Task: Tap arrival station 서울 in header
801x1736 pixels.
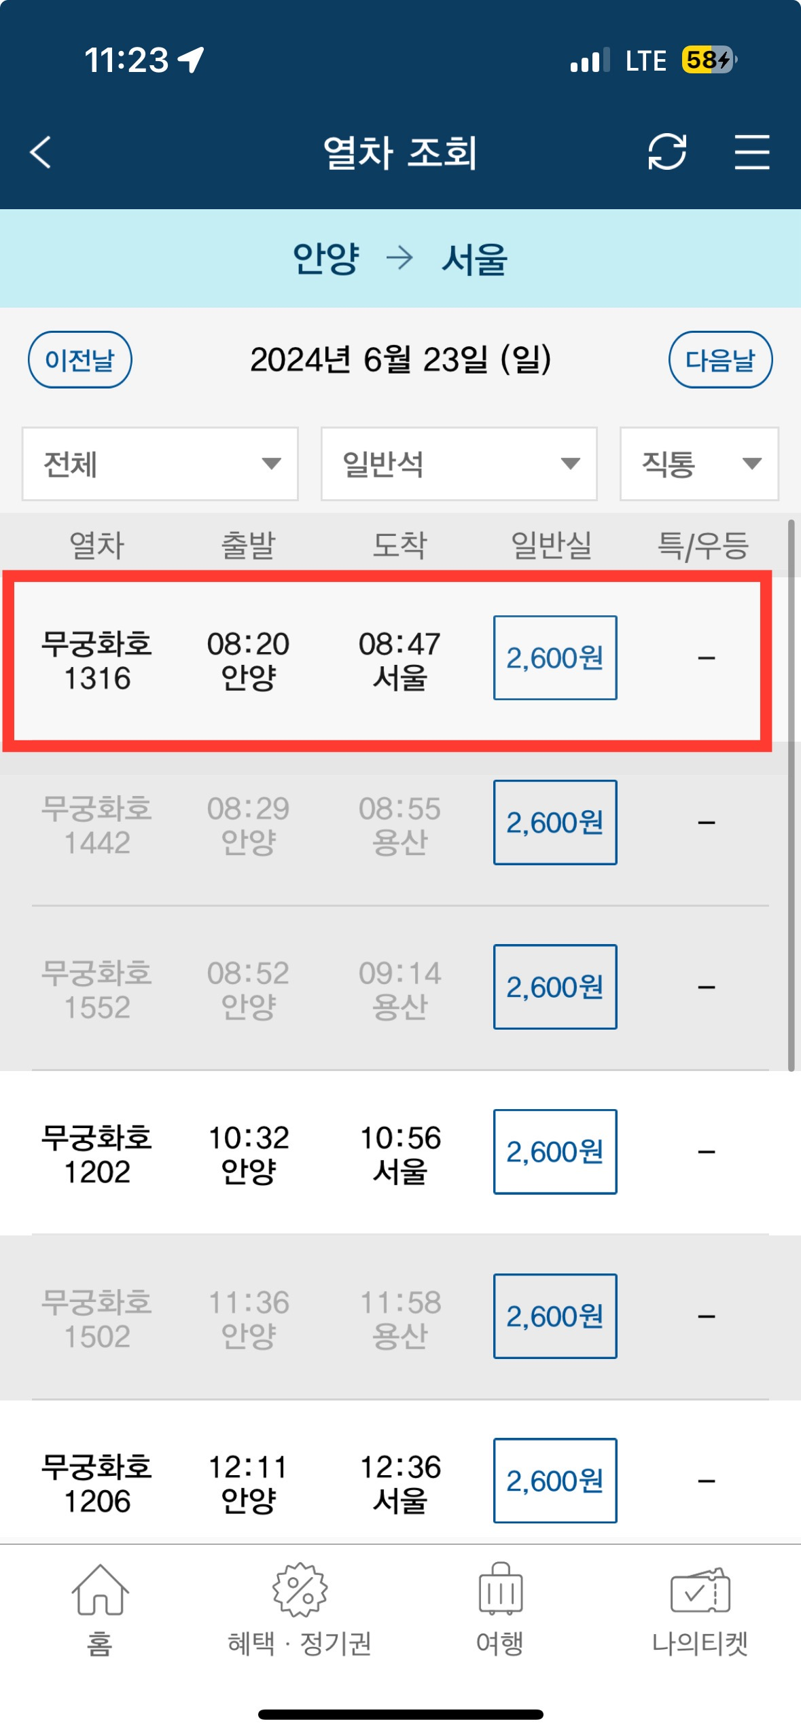Action: [x=474, y=259]
